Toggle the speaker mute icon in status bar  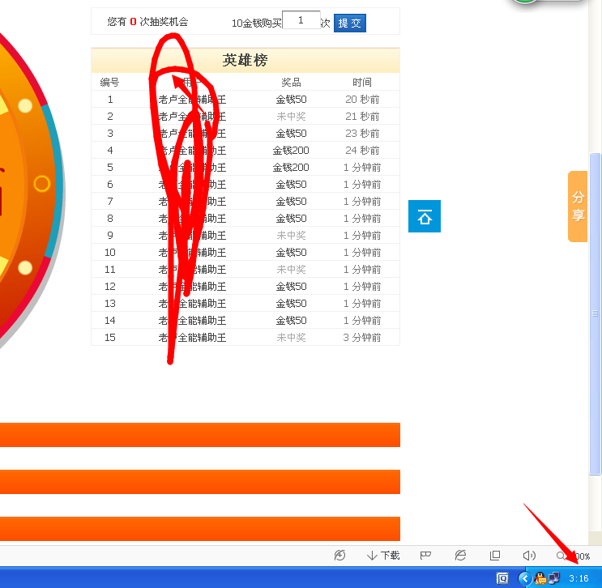(529, 556)
